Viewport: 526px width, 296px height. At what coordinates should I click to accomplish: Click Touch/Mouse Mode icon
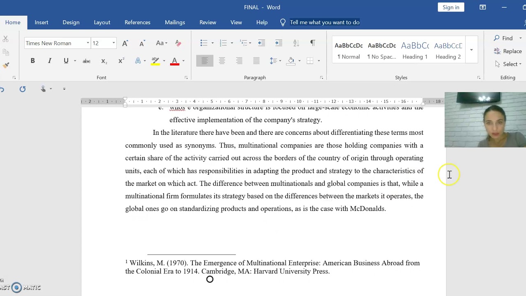pyautogui.click(x=43, y=89)
